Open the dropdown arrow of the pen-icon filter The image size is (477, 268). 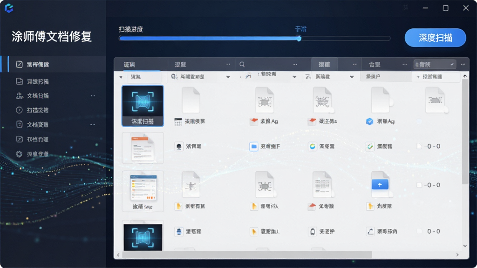pos(294,77)
